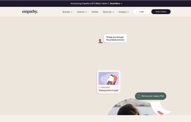Click the headphones icon beside Audio guide

(99, 87)
